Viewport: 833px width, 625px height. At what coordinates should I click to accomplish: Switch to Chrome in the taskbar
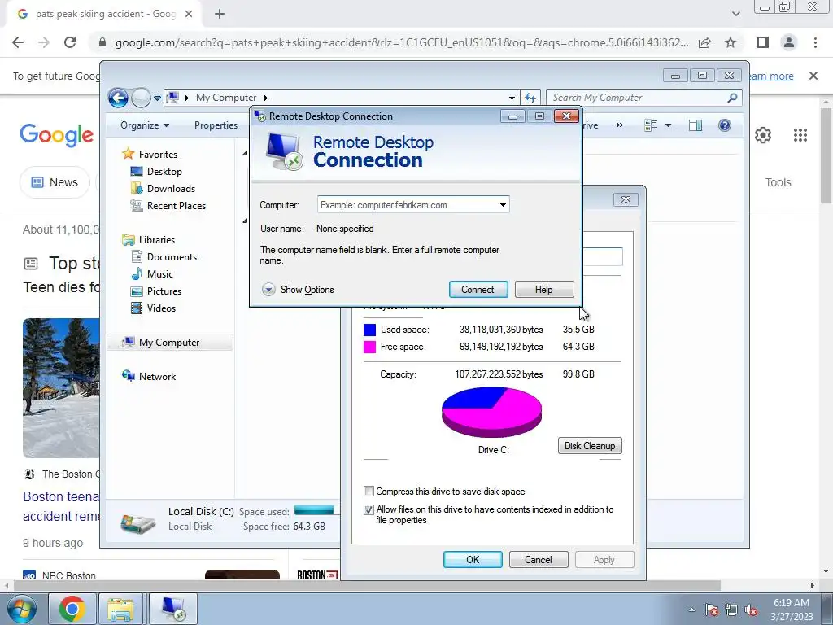tap(72, 609)
